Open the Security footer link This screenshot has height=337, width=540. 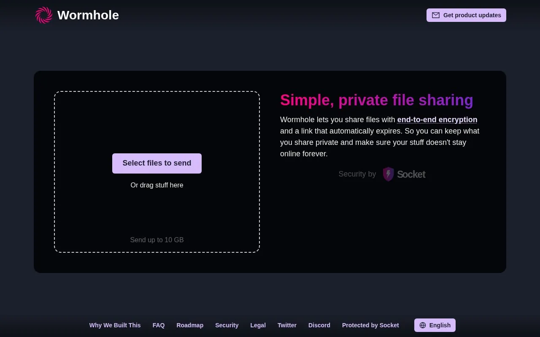(x=227, y=325)
